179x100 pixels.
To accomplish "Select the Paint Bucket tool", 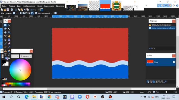I will (x=5, y=40).
